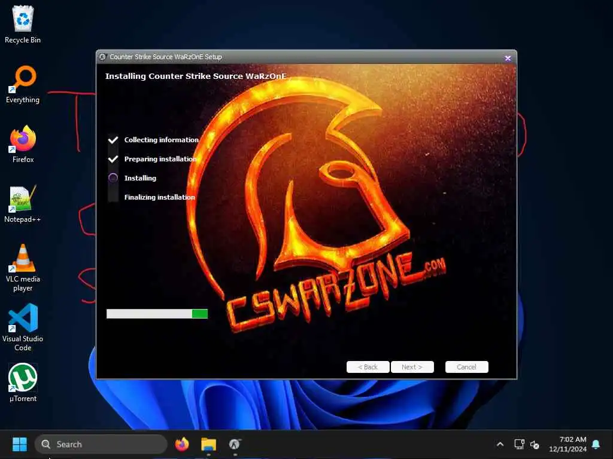Open the notifications bell icon
This screenshot has width=613, height=459.
[x=596, y=444]
